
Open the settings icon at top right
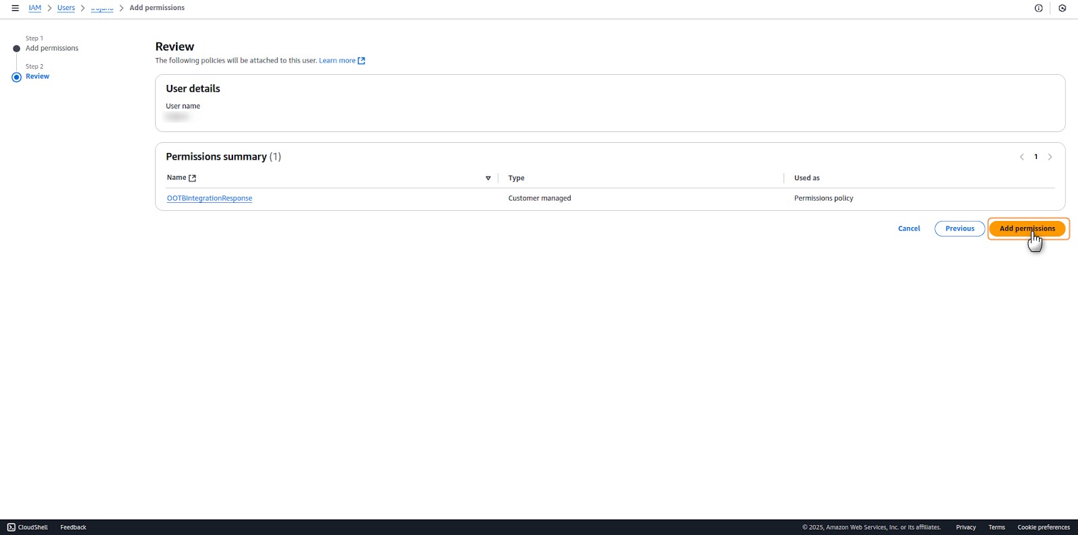[1062, 8]
